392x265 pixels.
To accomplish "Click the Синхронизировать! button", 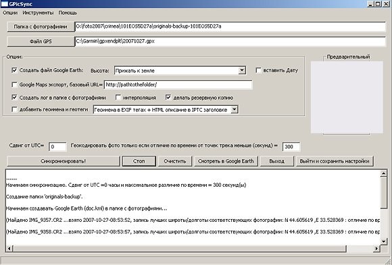I will coord(64,161).
